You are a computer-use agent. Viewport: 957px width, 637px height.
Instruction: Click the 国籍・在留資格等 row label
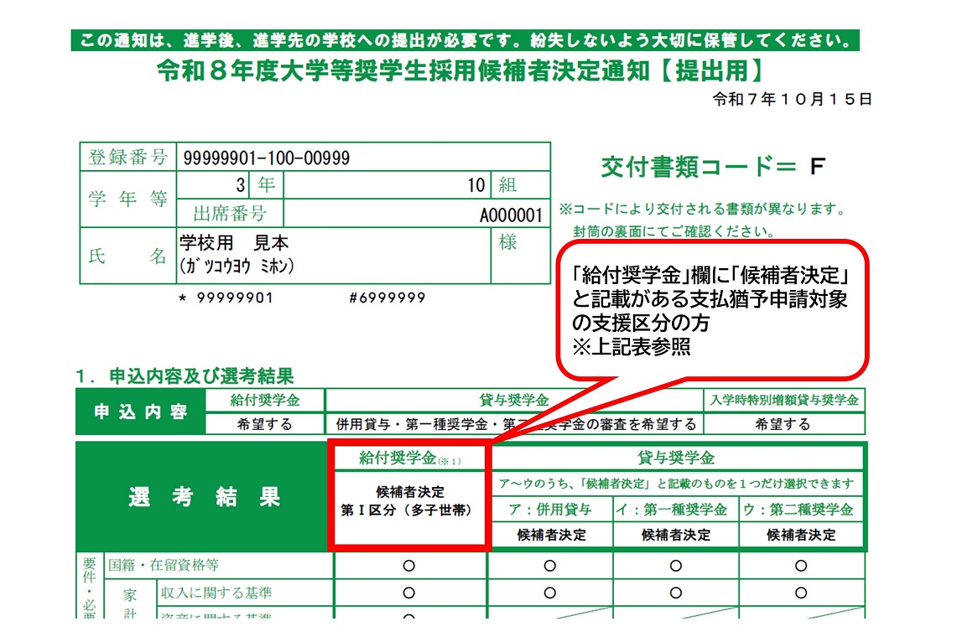click(164, 566)
